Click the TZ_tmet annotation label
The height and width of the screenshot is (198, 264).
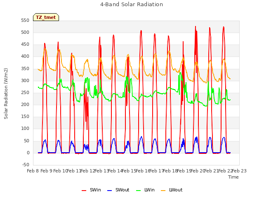46,17
